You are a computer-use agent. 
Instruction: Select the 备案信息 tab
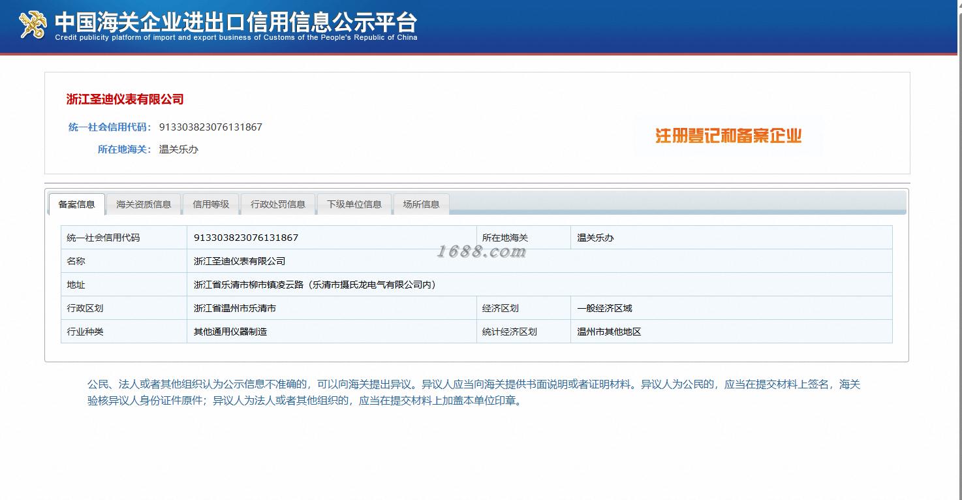pos(77,204)
